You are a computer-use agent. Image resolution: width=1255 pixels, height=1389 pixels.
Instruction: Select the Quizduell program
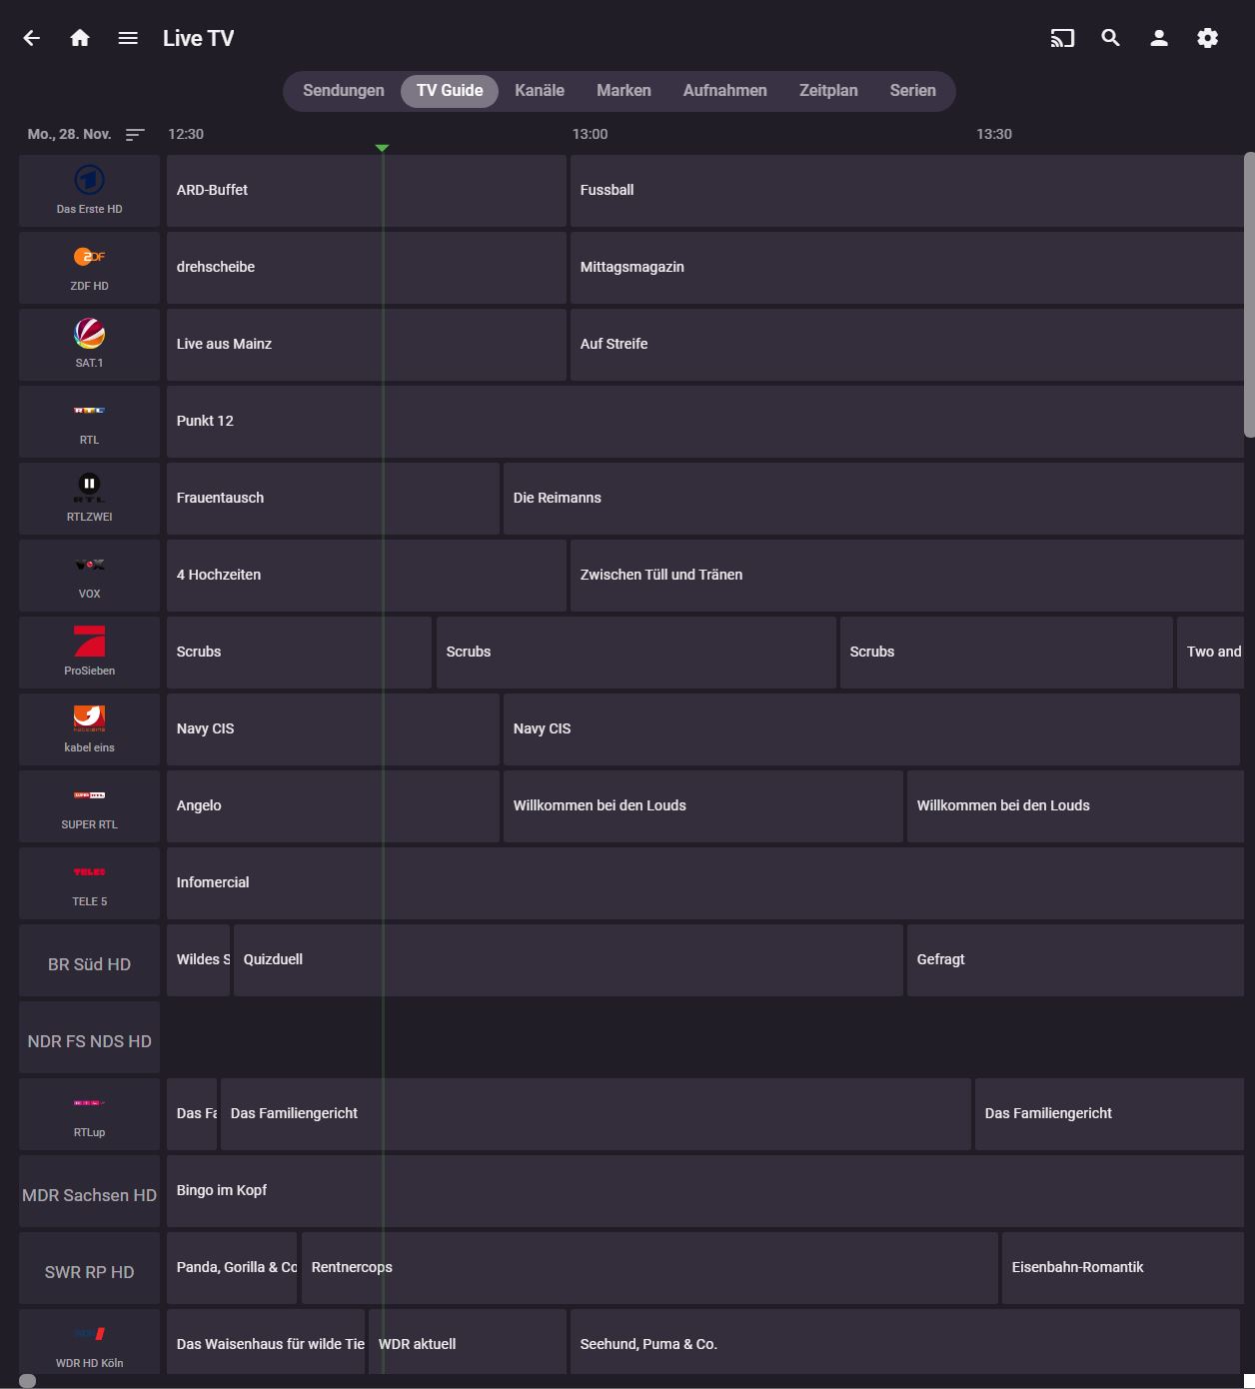pos(569,959)
